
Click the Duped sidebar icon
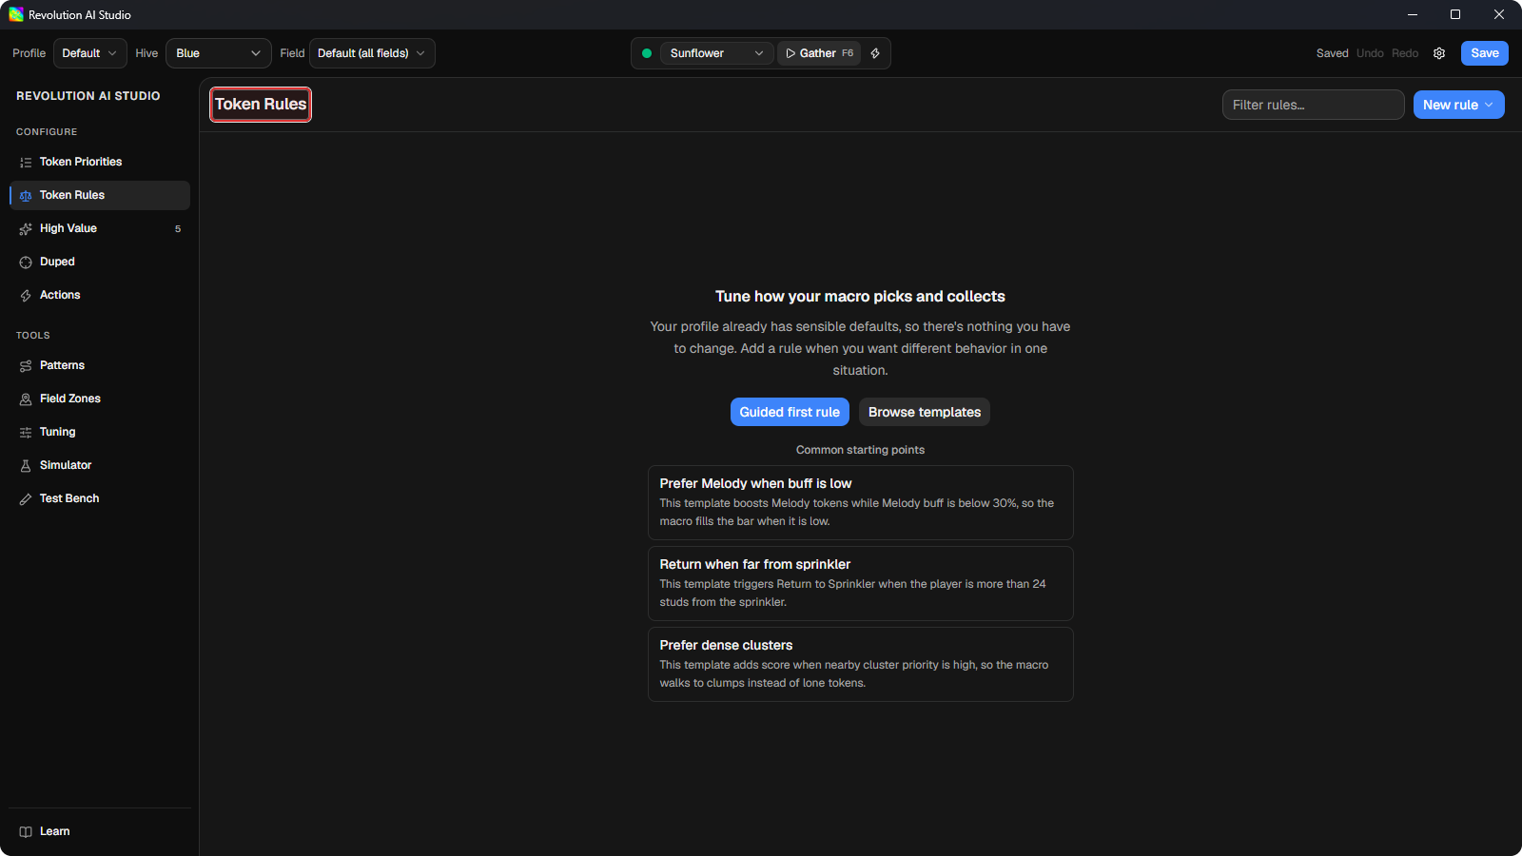click(26, 263)
